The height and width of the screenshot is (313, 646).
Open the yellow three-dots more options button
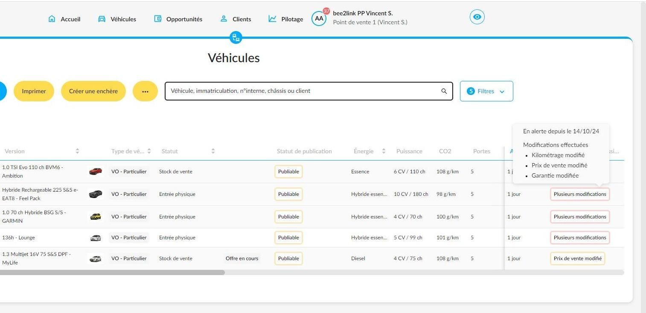pyautogui.click(x=145, y=91)
